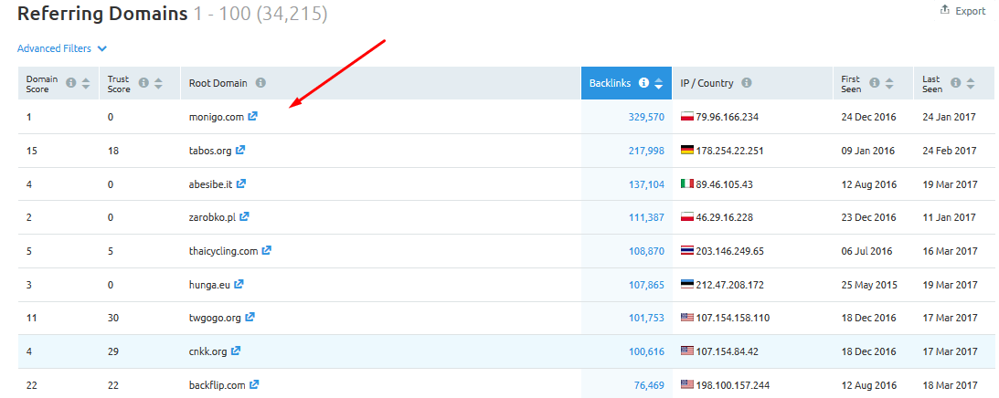Open zarobko.pl external link icon
The image size is (999, 398).
(244, 217)
